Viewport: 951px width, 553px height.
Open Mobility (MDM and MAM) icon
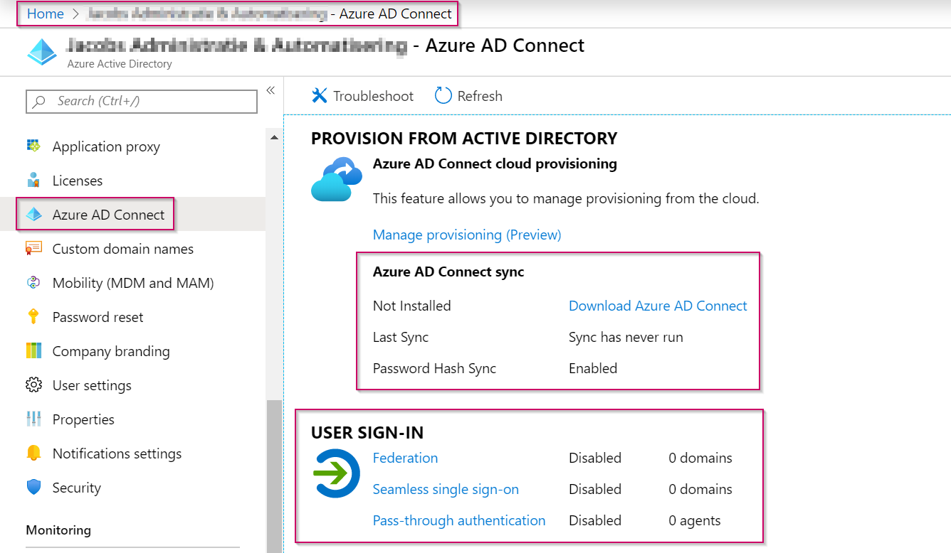(x=33, y=282)
